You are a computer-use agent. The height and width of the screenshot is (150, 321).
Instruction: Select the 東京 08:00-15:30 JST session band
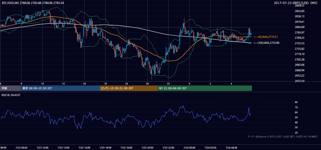(61, 88)
